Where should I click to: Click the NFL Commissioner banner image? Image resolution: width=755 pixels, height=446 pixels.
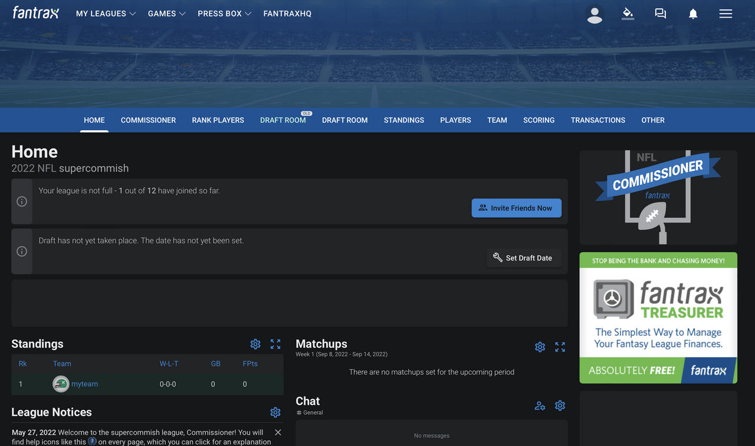[658, 197]
